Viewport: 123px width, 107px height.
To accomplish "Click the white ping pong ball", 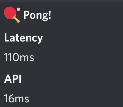I will (x=18, y=9).
